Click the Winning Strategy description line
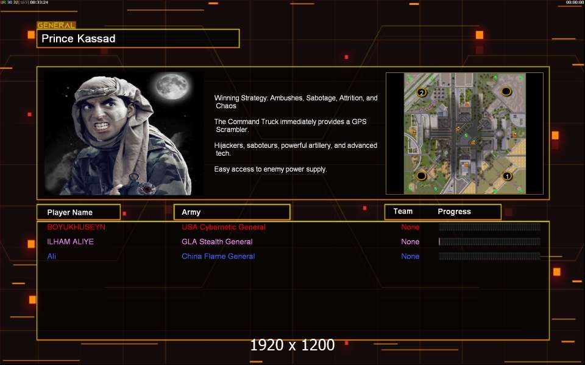This screenshot has width=585, height=365. (x=296, y=102)
